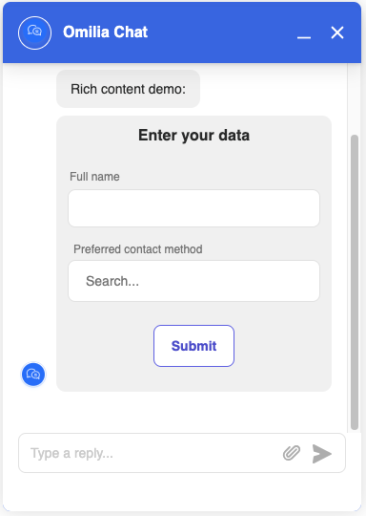366x516 pixels.
Task: Click the scrollbar track above the thumb
Action: pos(355,98)
